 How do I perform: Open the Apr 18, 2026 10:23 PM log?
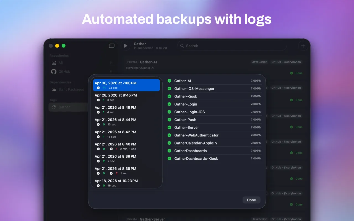126,183
